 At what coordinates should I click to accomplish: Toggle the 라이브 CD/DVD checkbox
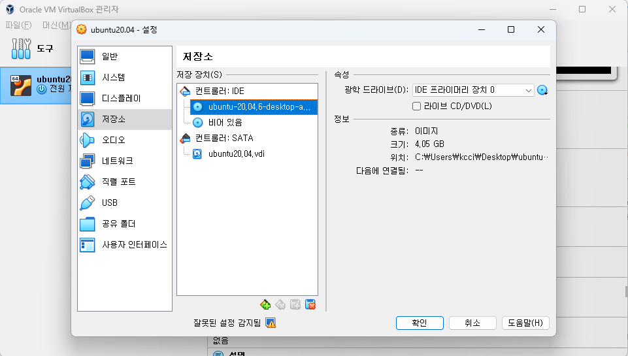(416, 106)
